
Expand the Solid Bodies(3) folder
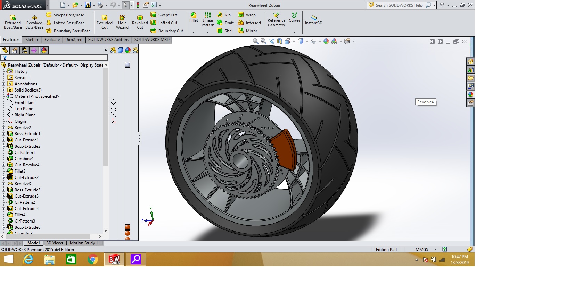pos(4,90)
